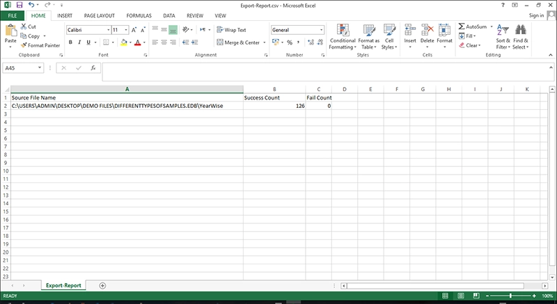
Task: Open Format as Table gallery
Action: click(369, 37)
